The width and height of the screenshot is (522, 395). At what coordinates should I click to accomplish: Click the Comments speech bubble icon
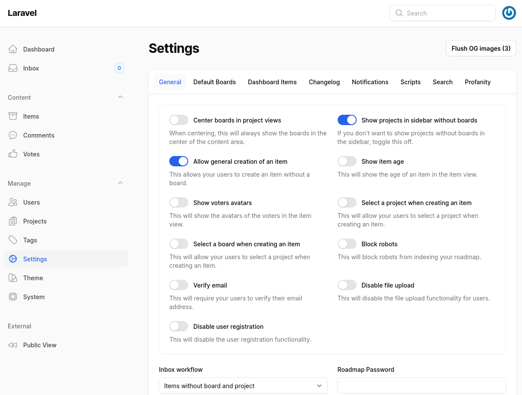point(13,135)
